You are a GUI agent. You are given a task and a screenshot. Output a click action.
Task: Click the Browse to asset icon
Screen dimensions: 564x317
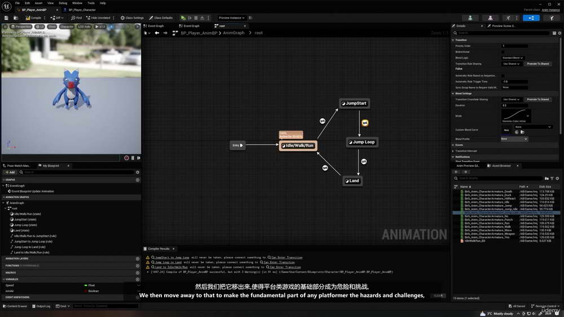16,17
